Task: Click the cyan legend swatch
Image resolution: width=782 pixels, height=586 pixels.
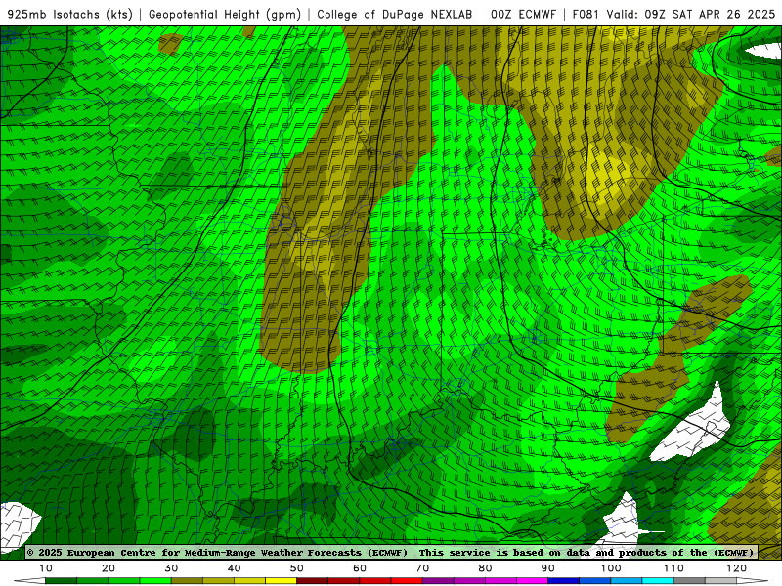Action: tap(658, 581)
